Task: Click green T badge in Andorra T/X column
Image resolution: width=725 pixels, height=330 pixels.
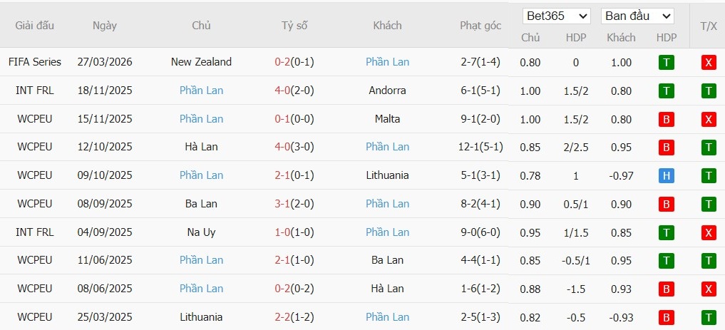Action: tap(709, 91)
